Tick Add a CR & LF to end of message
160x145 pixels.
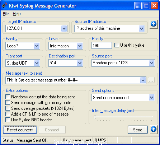[8, 114]
